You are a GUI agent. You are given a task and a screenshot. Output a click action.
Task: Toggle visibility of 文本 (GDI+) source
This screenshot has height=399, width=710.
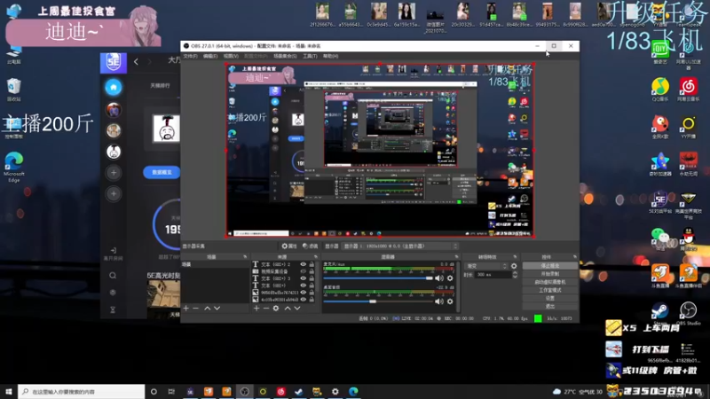point(303,286)
